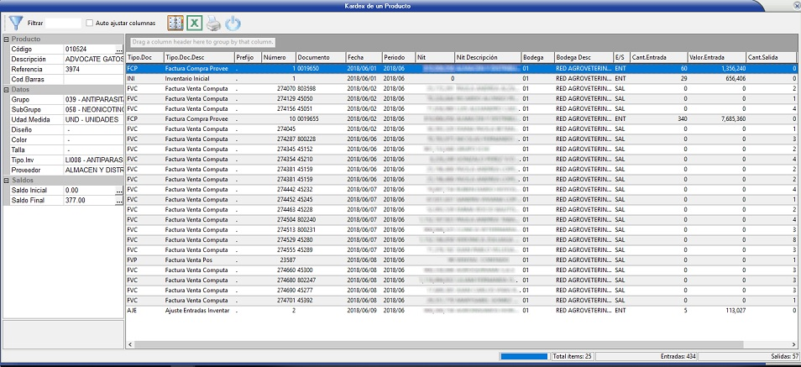This screenshot has height=367, width=801.
Task: Collapse the Datos section
Action: tap(6, 89)
